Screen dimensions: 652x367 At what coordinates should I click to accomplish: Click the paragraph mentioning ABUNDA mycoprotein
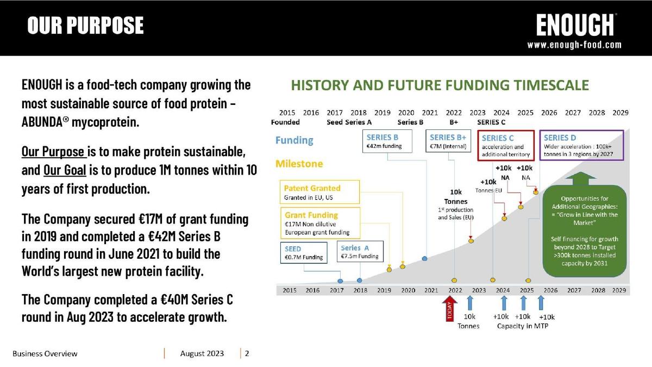(x=136, y=103)
